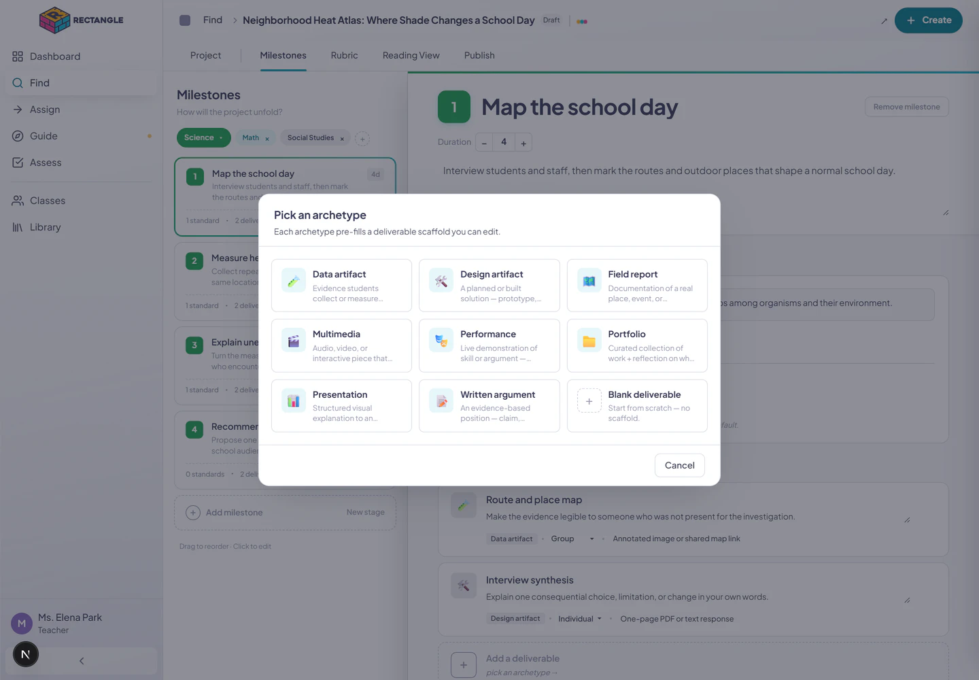Decrease the duration with minus
This screenshot has width=979, height=680.
[484, 143]
